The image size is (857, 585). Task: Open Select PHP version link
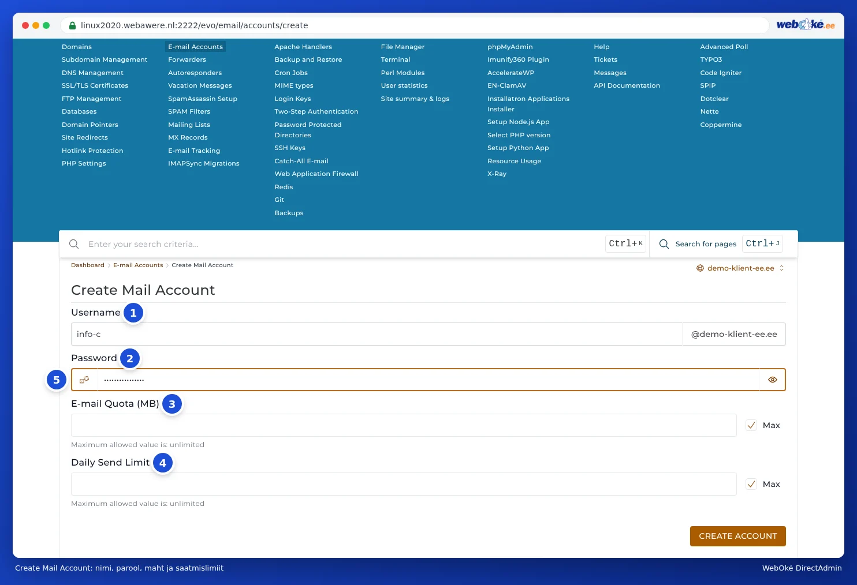pyautogui.click(x=519, y=135)
